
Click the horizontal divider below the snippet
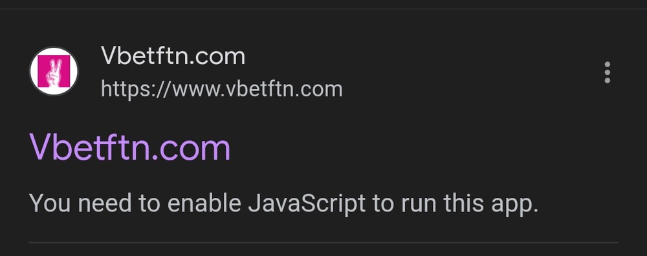coord(323,242)
